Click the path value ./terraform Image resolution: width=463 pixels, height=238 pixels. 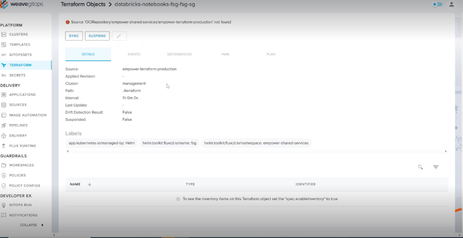132,91
